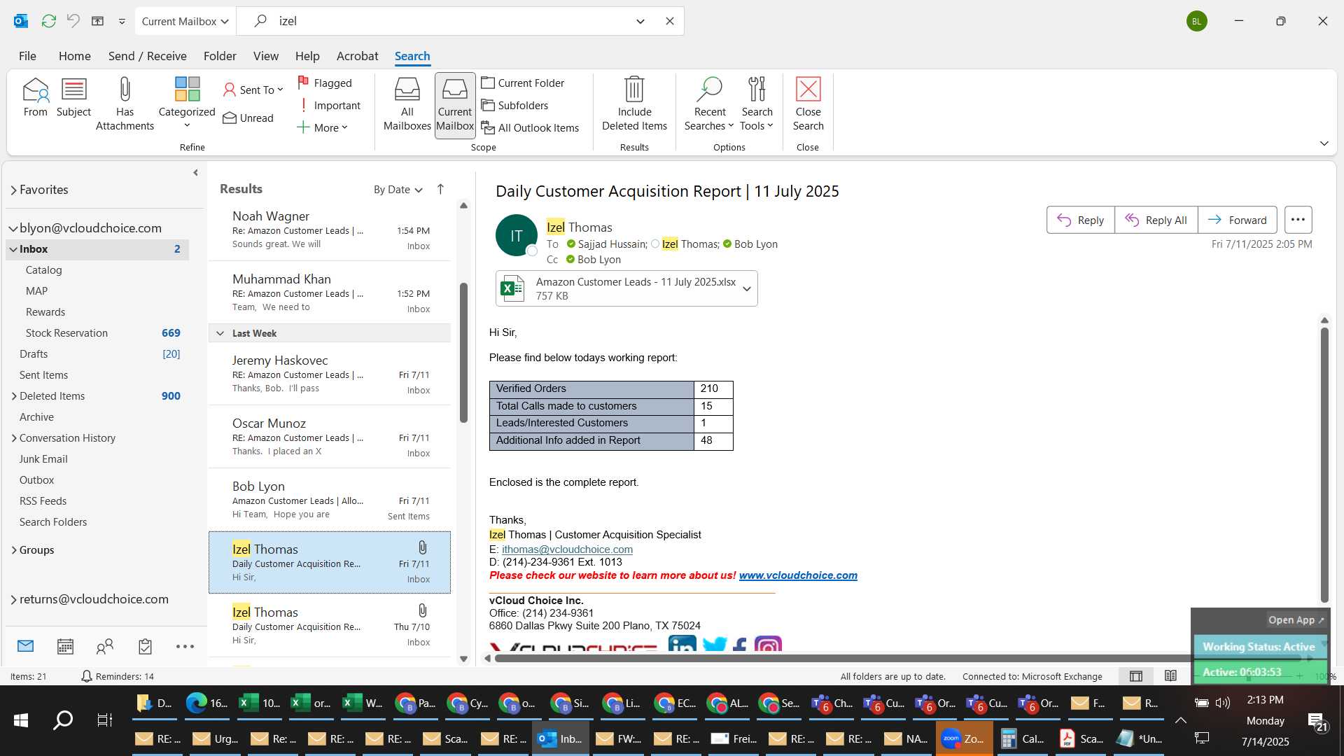This screenshot has height=756, width=1344.
Task: Set scope to Current Folder
Action: pos(523,83)
